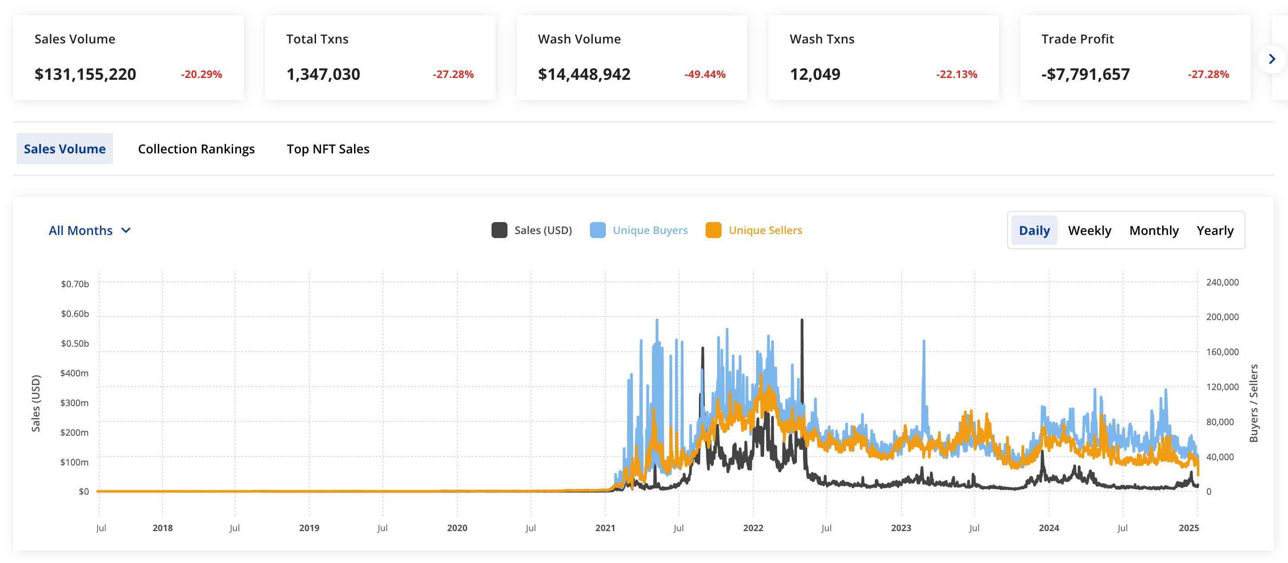The image size is (1288, 563).
Task: Click the Sales Volume stat card
Action: [x=129, y=58]
